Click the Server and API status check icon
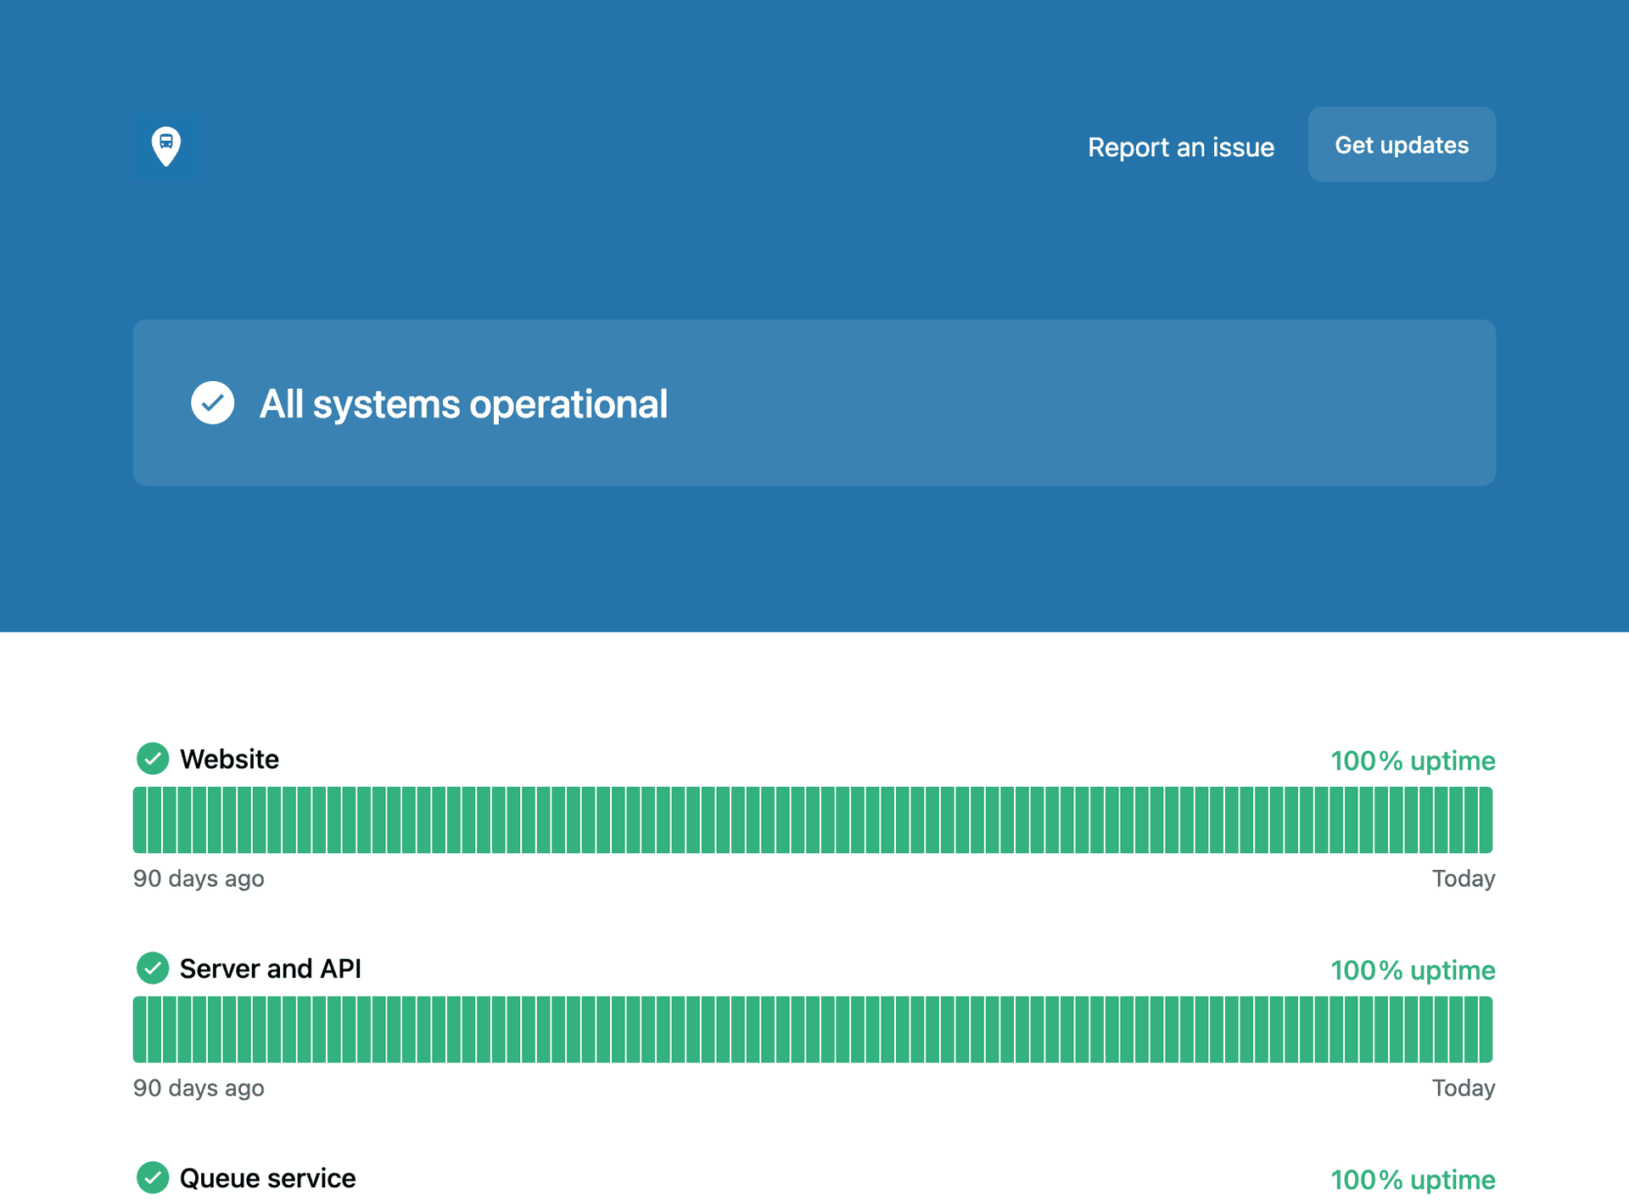The height and width of the screenshot is (1201, 1629). coord(153,968)
